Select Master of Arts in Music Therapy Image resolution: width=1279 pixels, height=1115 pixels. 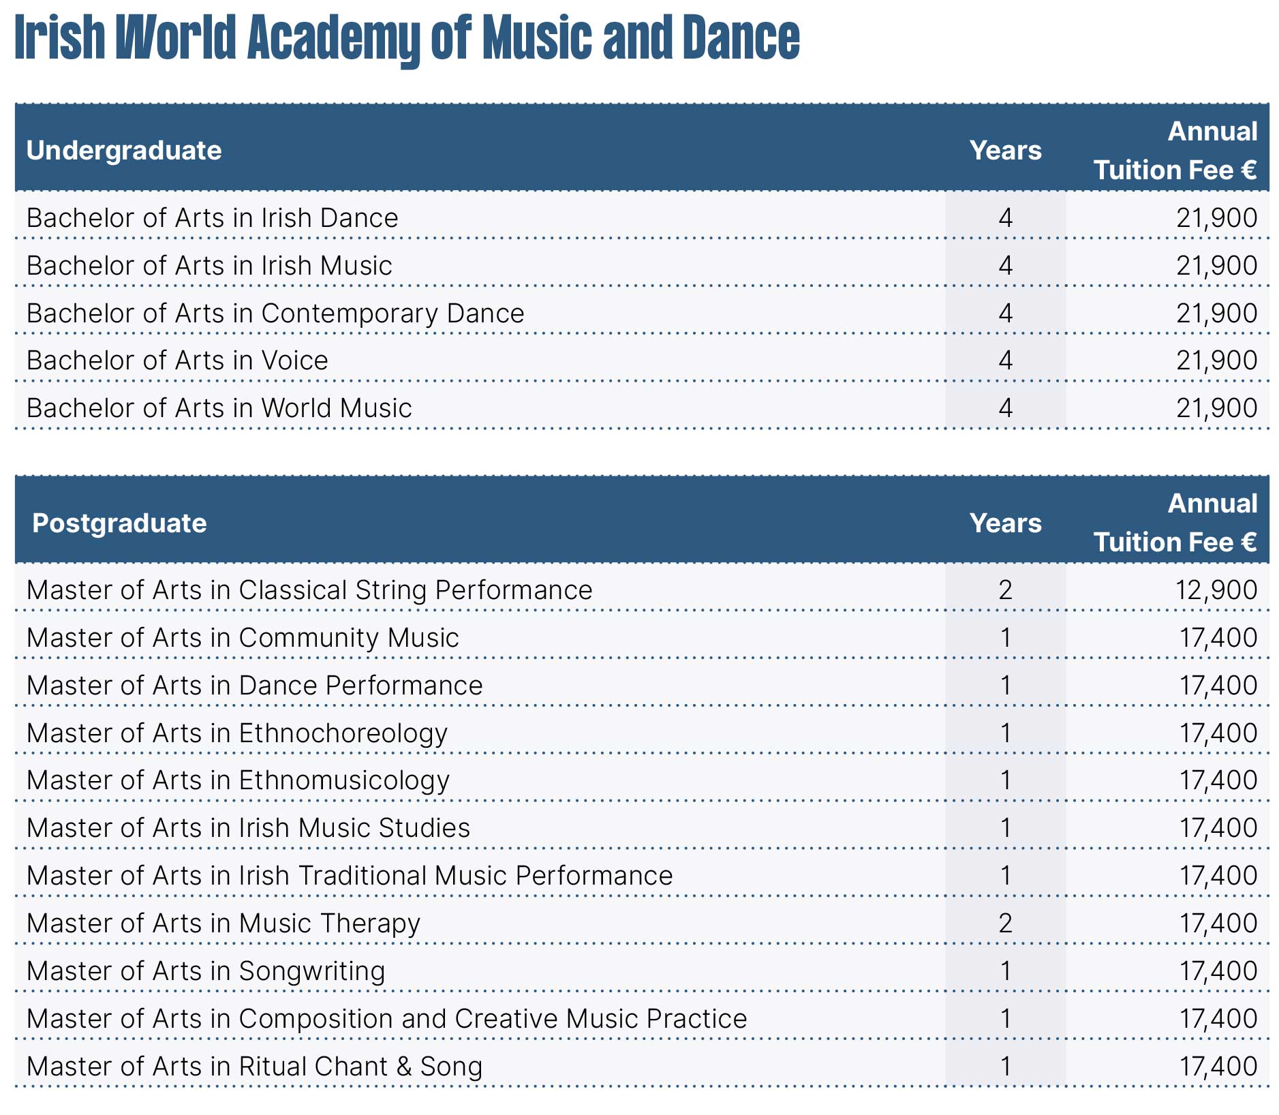coord(224,923)
